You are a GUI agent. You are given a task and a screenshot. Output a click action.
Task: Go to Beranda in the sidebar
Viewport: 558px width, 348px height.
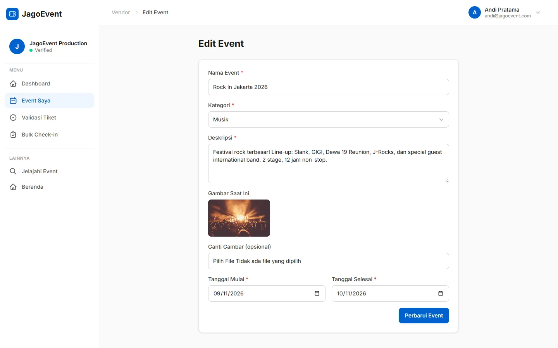coord(50,187)
